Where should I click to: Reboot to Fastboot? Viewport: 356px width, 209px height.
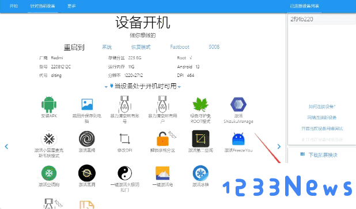pyautogui.click(x=180, y=47)
